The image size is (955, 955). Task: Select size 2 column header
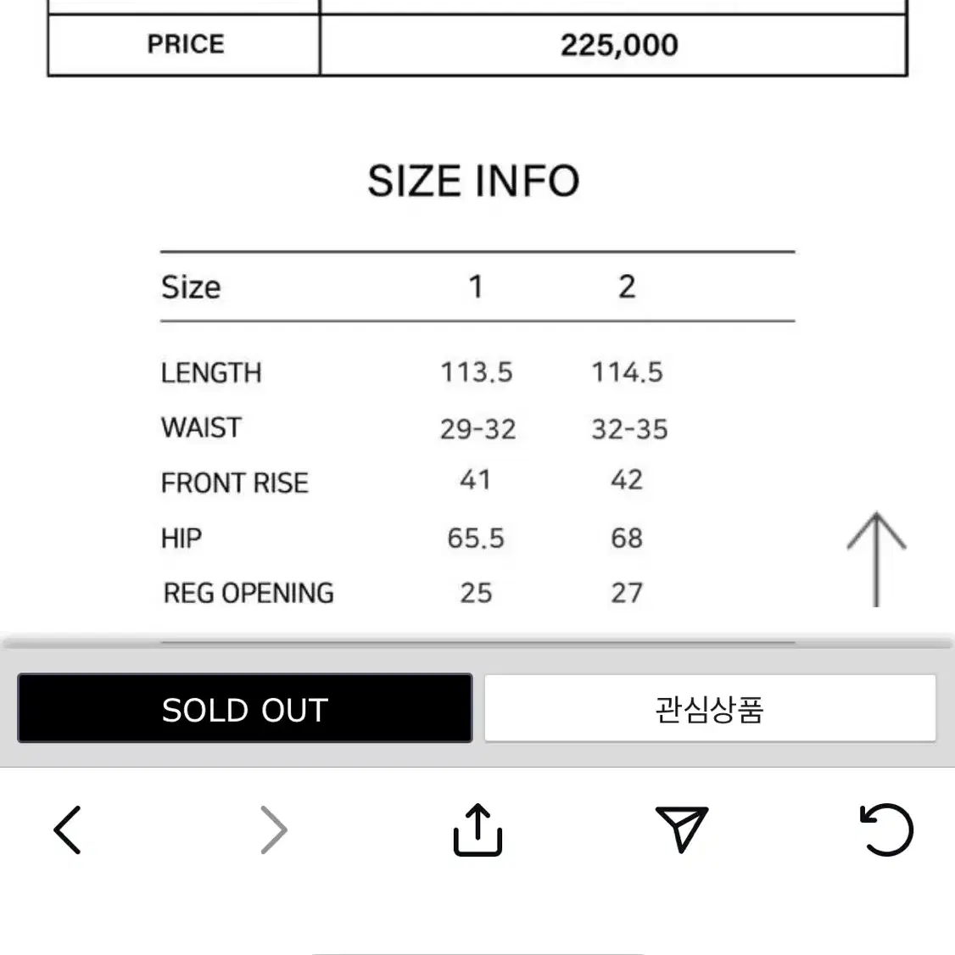pos(627,287)
